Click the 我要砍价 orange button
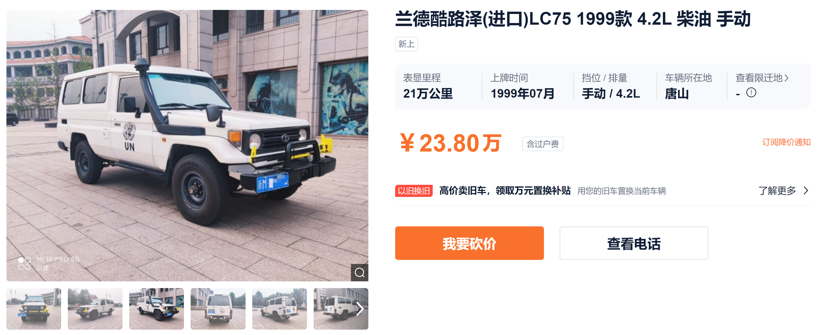The width and height of the screenshot is (826, 335). tap(469, 243)
